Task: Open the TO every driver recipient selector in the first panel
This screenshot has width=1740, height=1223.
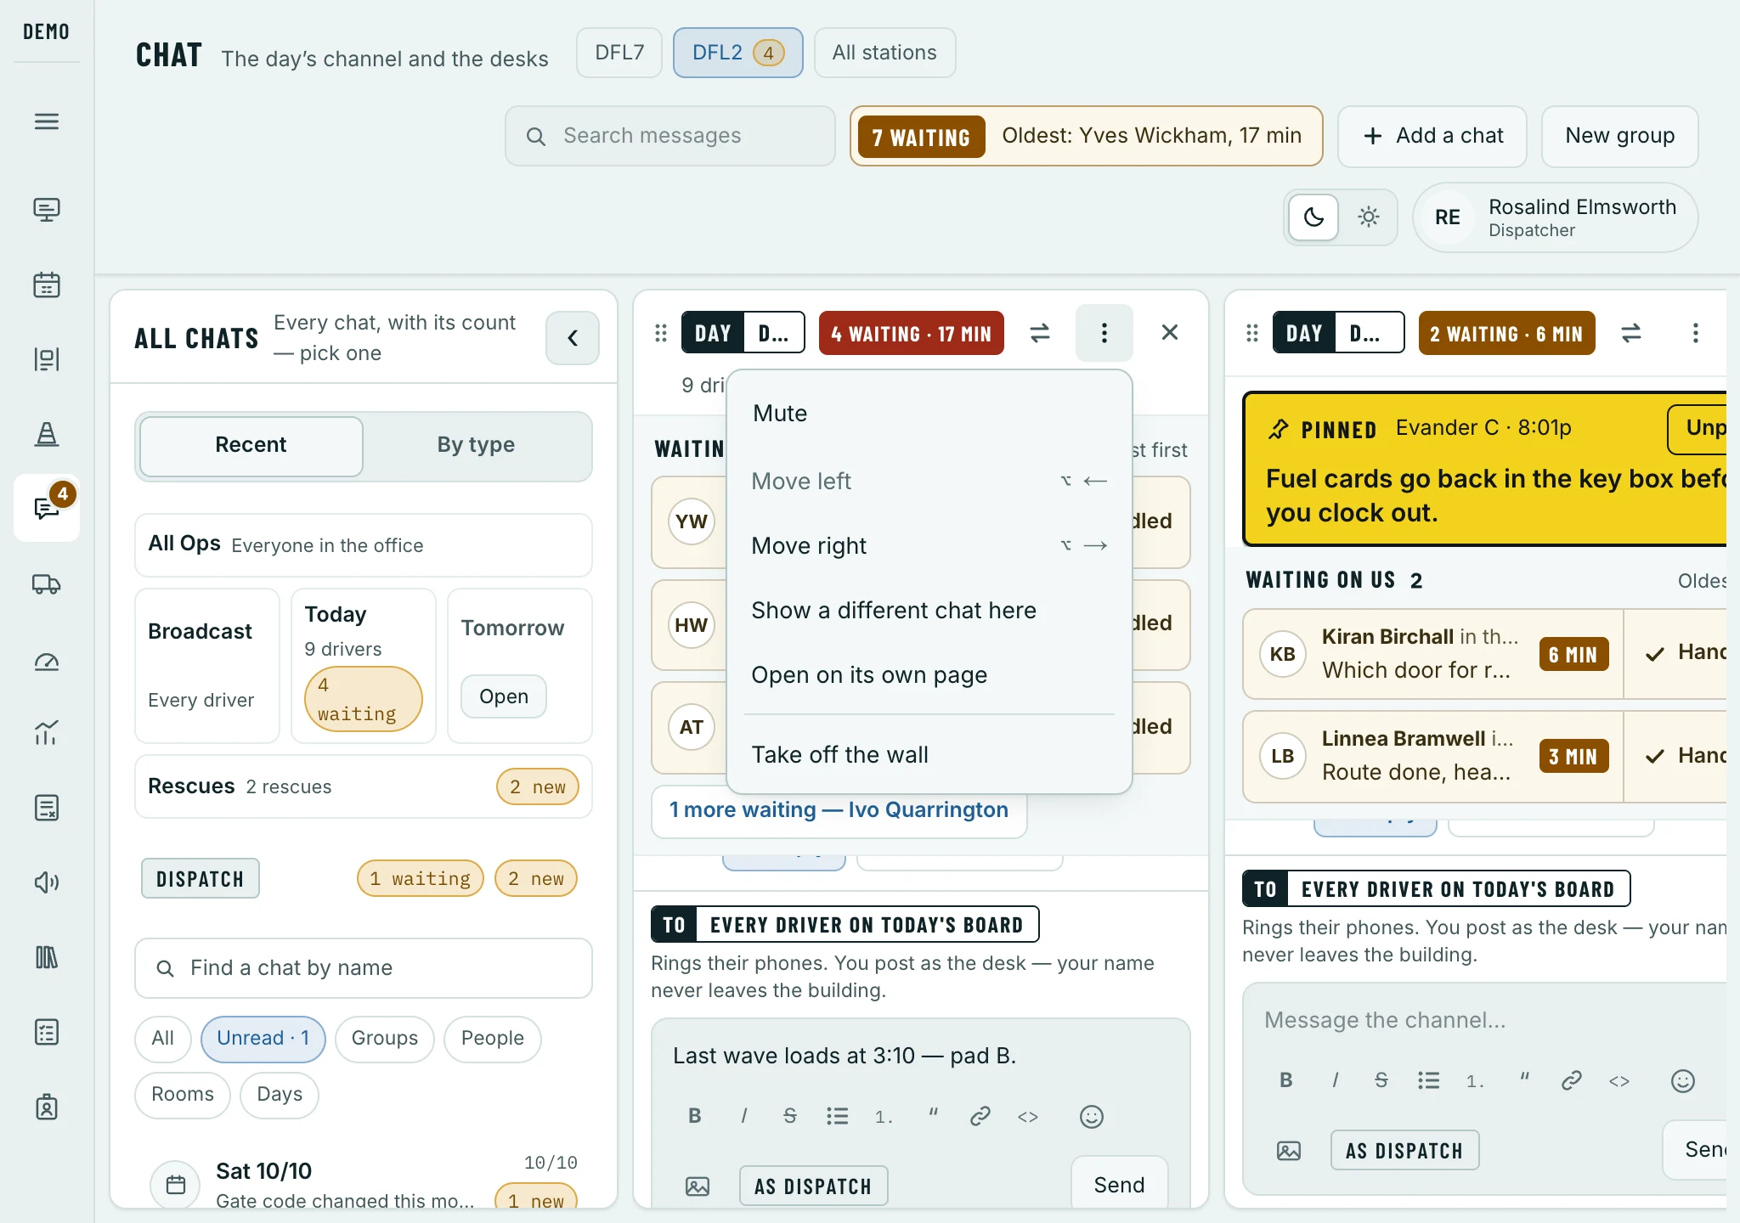Action: (x=845, y=925)
